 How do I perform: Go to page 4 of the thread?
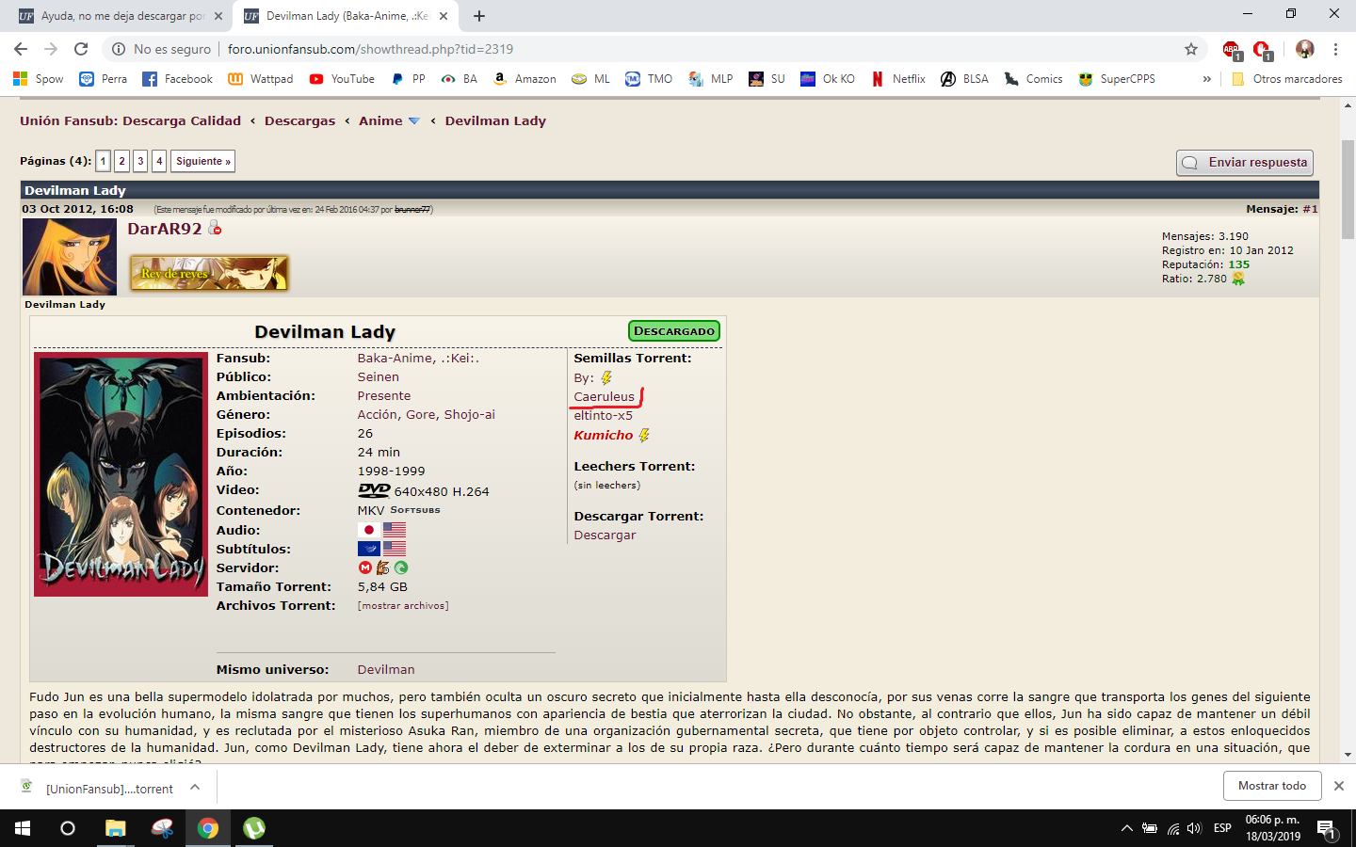coord(159,161)
